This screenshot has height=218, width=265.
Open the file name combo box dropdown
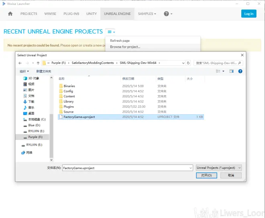pyautogui.click(x=191, y=168)
